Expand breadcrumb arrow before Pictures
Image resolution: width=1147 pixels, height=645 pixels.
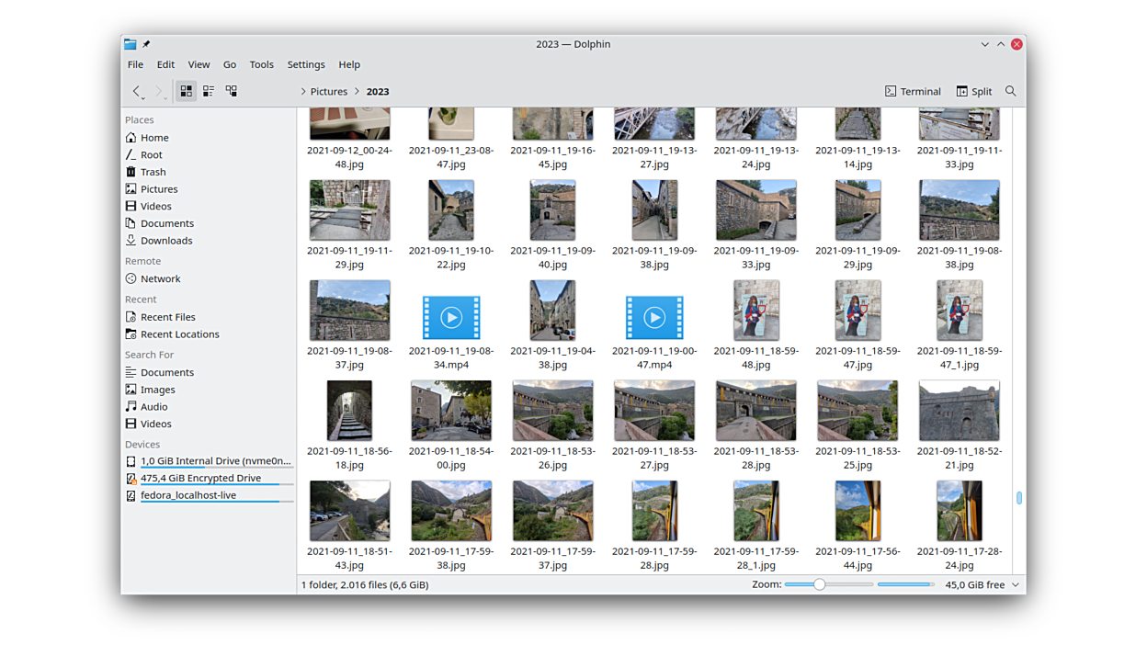[303, 91]
